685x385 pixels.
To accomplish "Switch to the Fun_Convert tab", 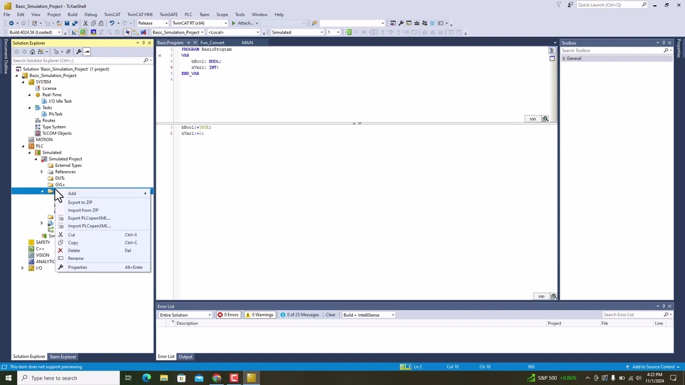I will coord(212,43).
